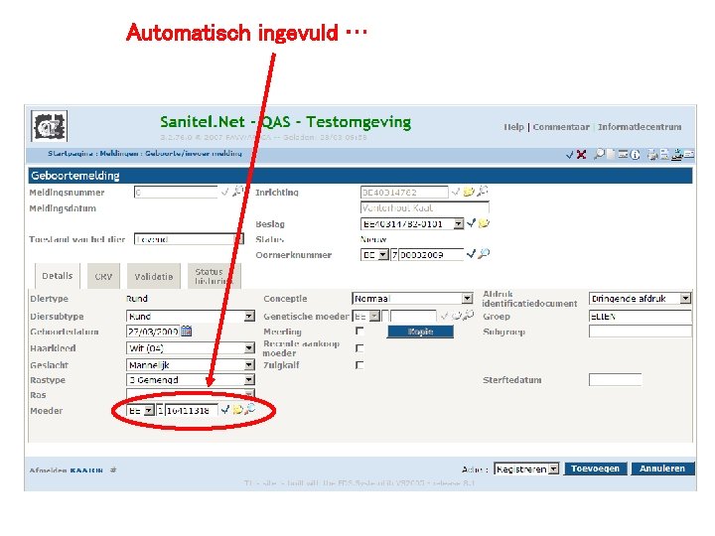Click the card icon at toolbar far right
Image resolution: width=715 pixels, height=536 pixels.
(x=689, y=155)
